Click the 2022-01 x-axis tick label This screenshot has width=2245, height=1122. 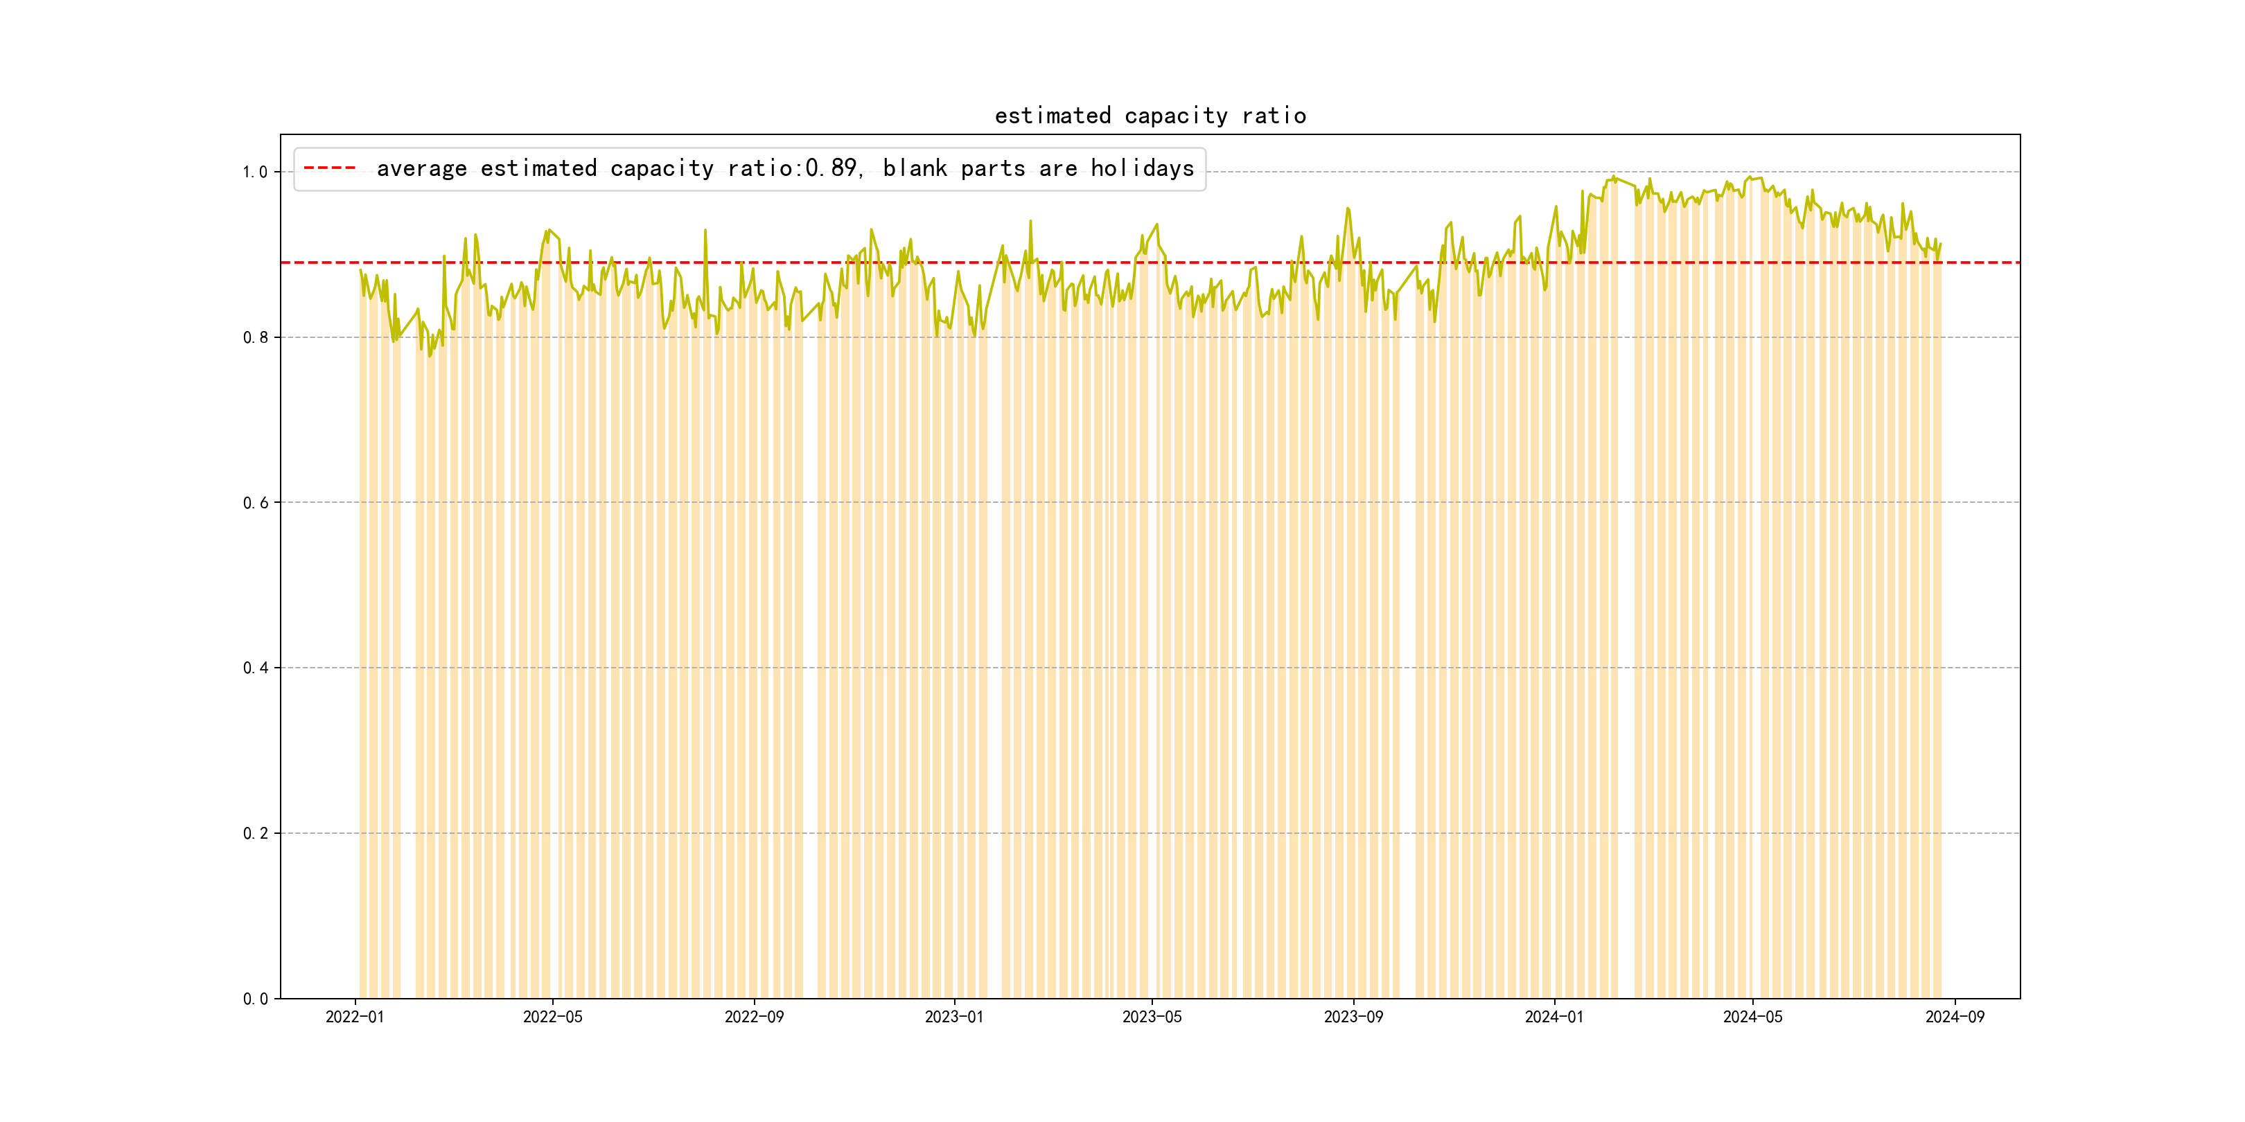[x=355, y=1017]
